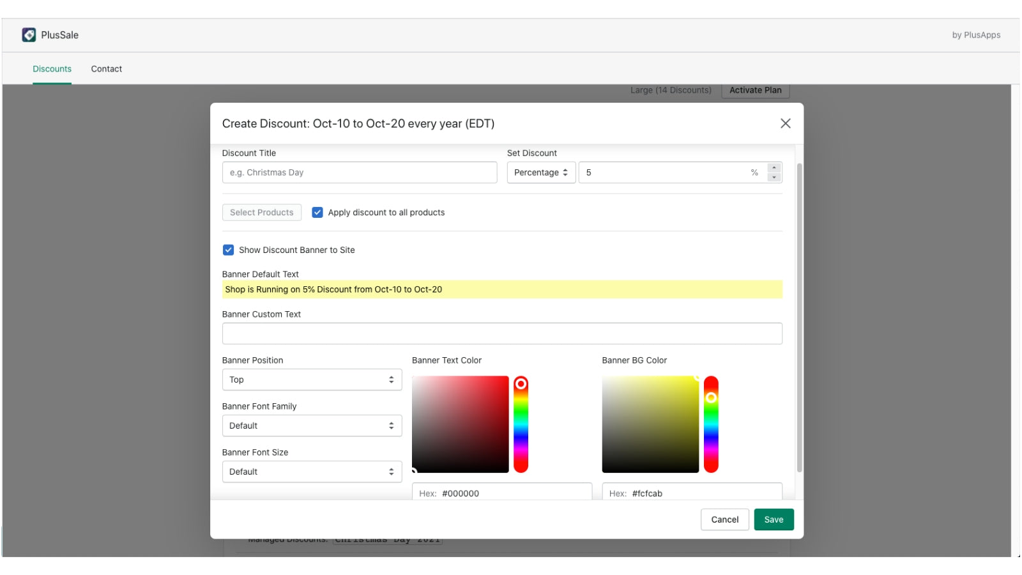Disable Show Discount Banner to Site
Viewport: 1022px width, 575px height.
click(x=228, y=250)
